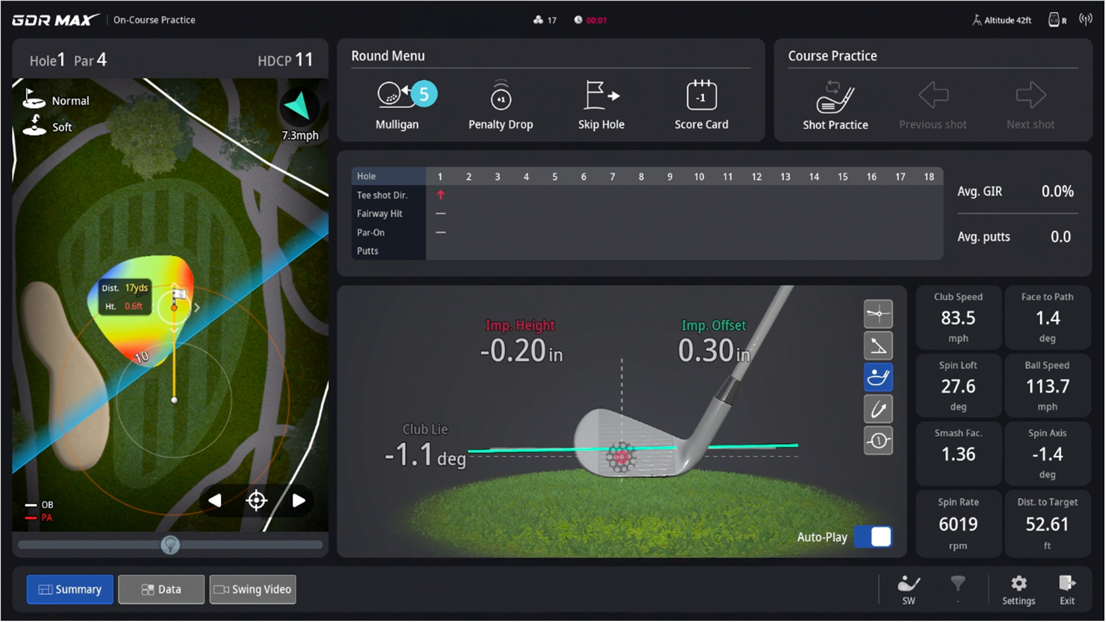The width and height of the screenshot is (1106, 622).
Task: Expand green details with the chevron arrow
Action: click(x=196, y=308)
